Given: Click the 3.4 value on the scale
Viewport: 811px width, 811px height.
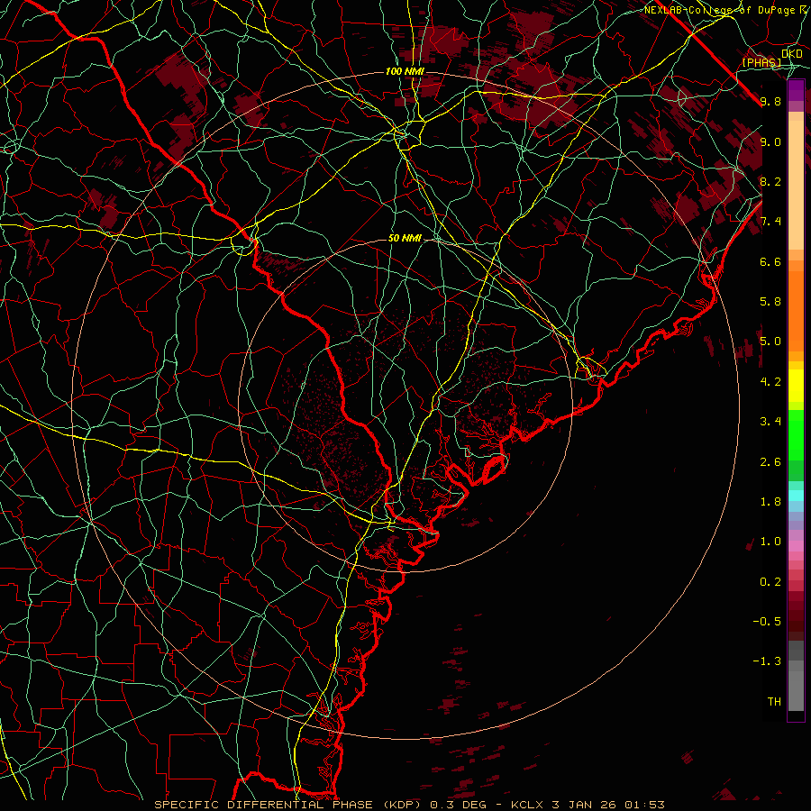Looking at the screenshot, I should 770,422.
